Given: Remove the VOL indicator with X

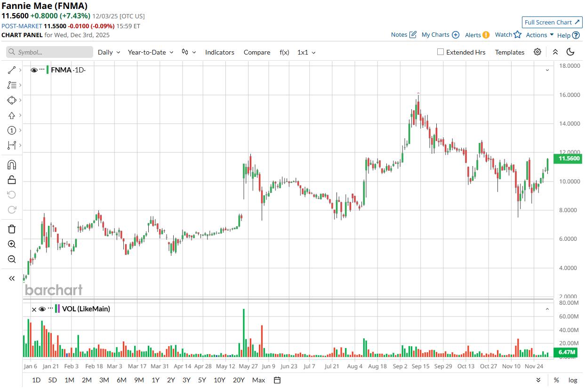Looking at the screenshot, I should click(34, 309).
